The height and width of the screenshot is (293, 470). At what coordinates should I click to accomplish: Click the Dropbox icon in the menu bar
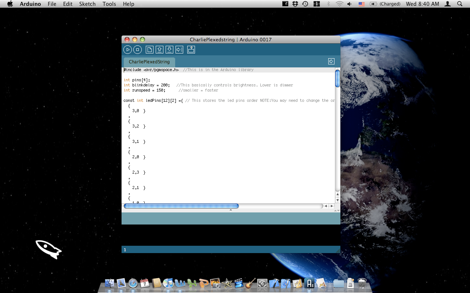click(295, 4)
